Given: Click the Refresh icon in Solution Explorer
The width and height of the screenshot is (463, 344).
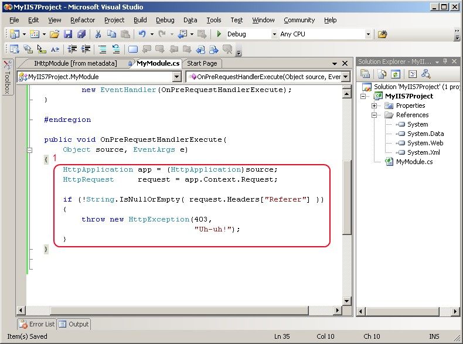Looking at the screenshot, I should [x=396, y=74].
